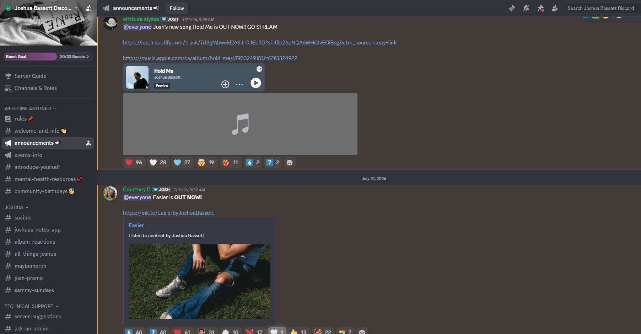The image size is (641, 334).
Task: Open the three-dot menu in Hold Me player
Action: tap(239, 84)
